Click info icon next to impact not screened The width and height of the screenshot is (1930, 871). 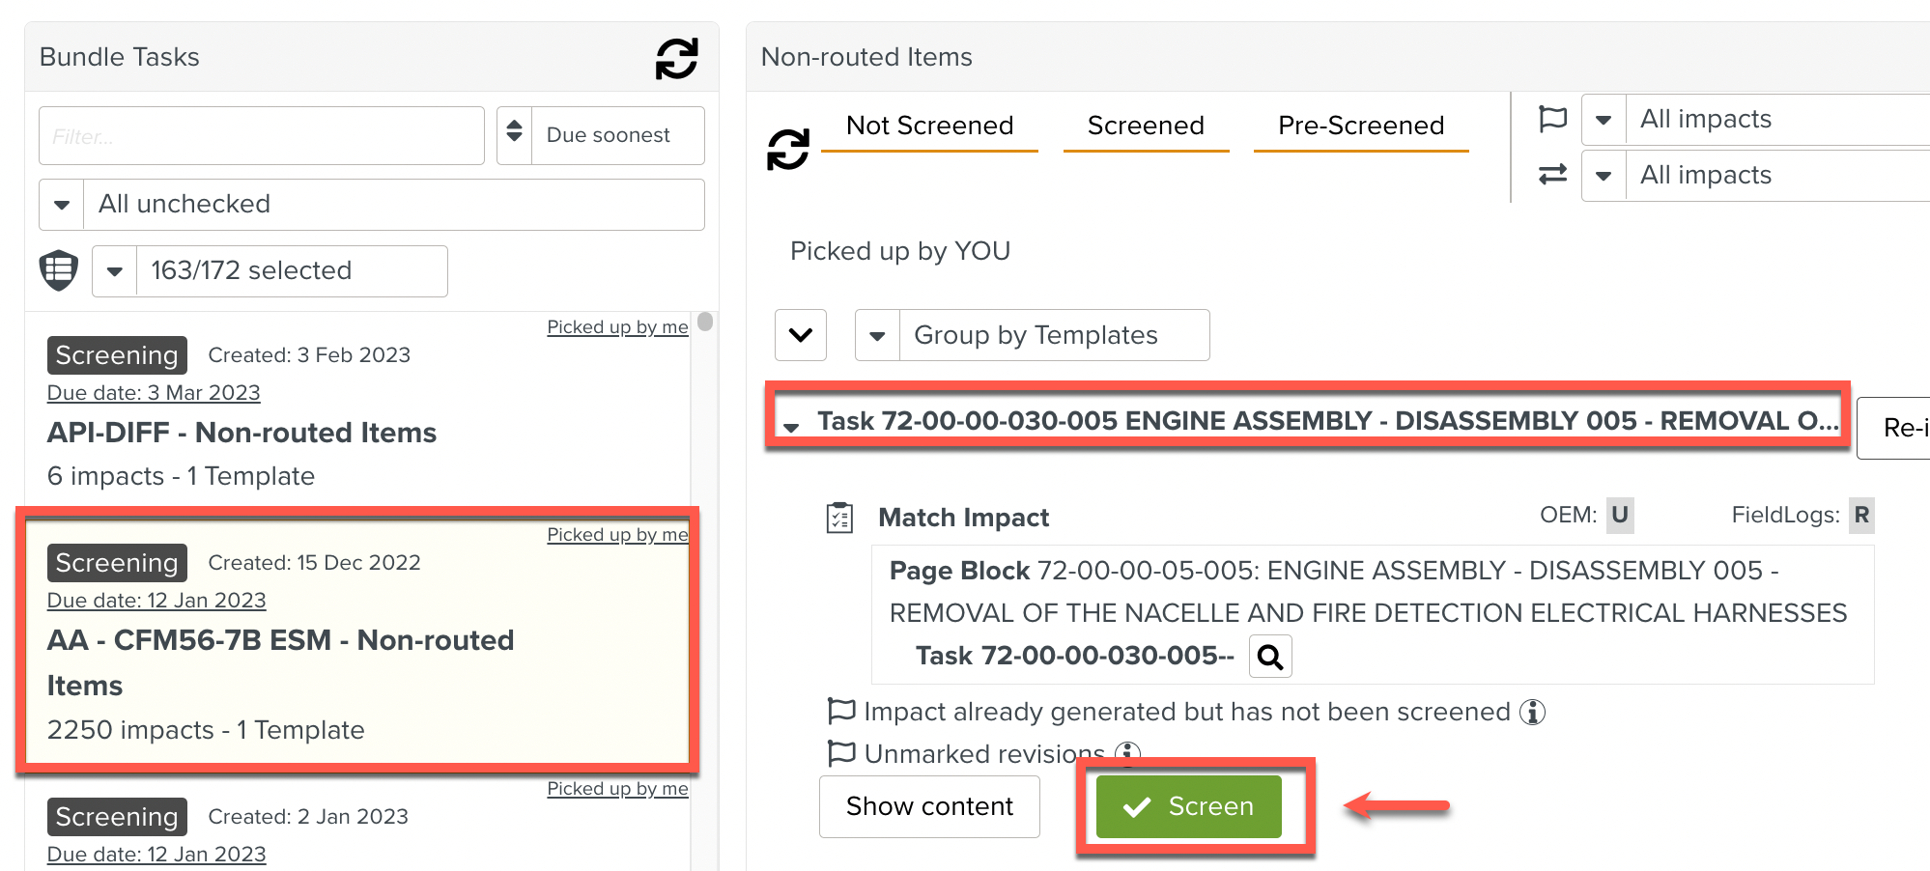point(1532,713)
